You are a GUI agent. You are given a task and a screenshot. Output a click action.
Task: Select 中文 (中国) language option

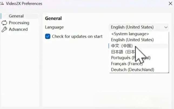tap(122, 46)
